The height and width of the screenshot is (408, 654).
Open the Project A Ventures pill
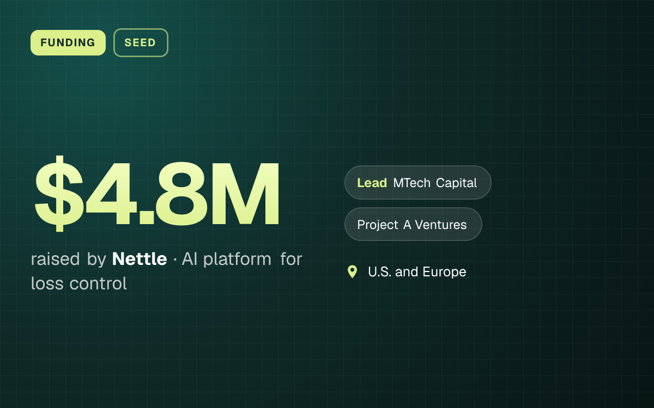[413, 224]
